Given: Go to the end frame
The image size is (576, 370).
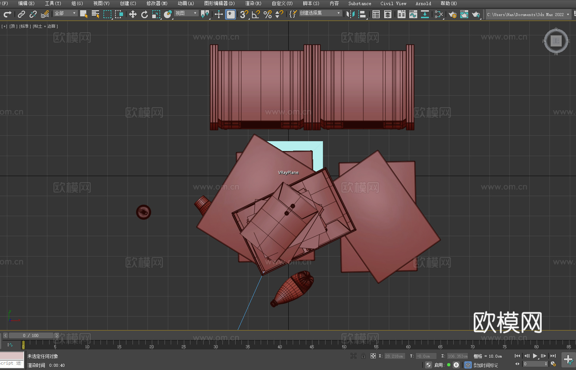Looking at the screenshot, I should (553, 356).
